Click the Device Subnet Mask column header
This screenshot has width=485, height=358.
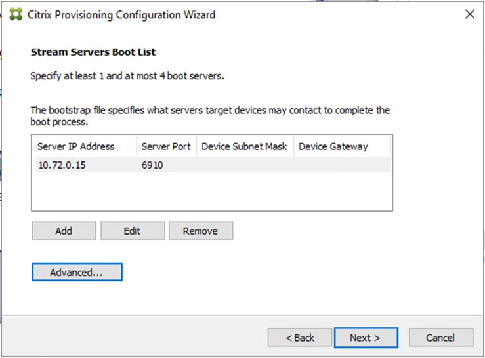point(245,146)
